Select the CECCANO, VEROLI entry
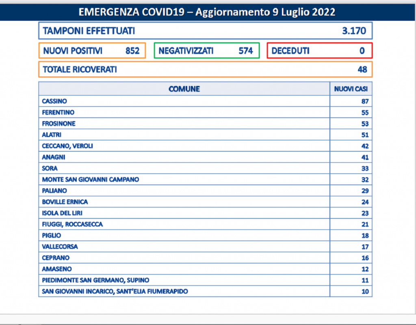416x325 pixels. point(64,146)
